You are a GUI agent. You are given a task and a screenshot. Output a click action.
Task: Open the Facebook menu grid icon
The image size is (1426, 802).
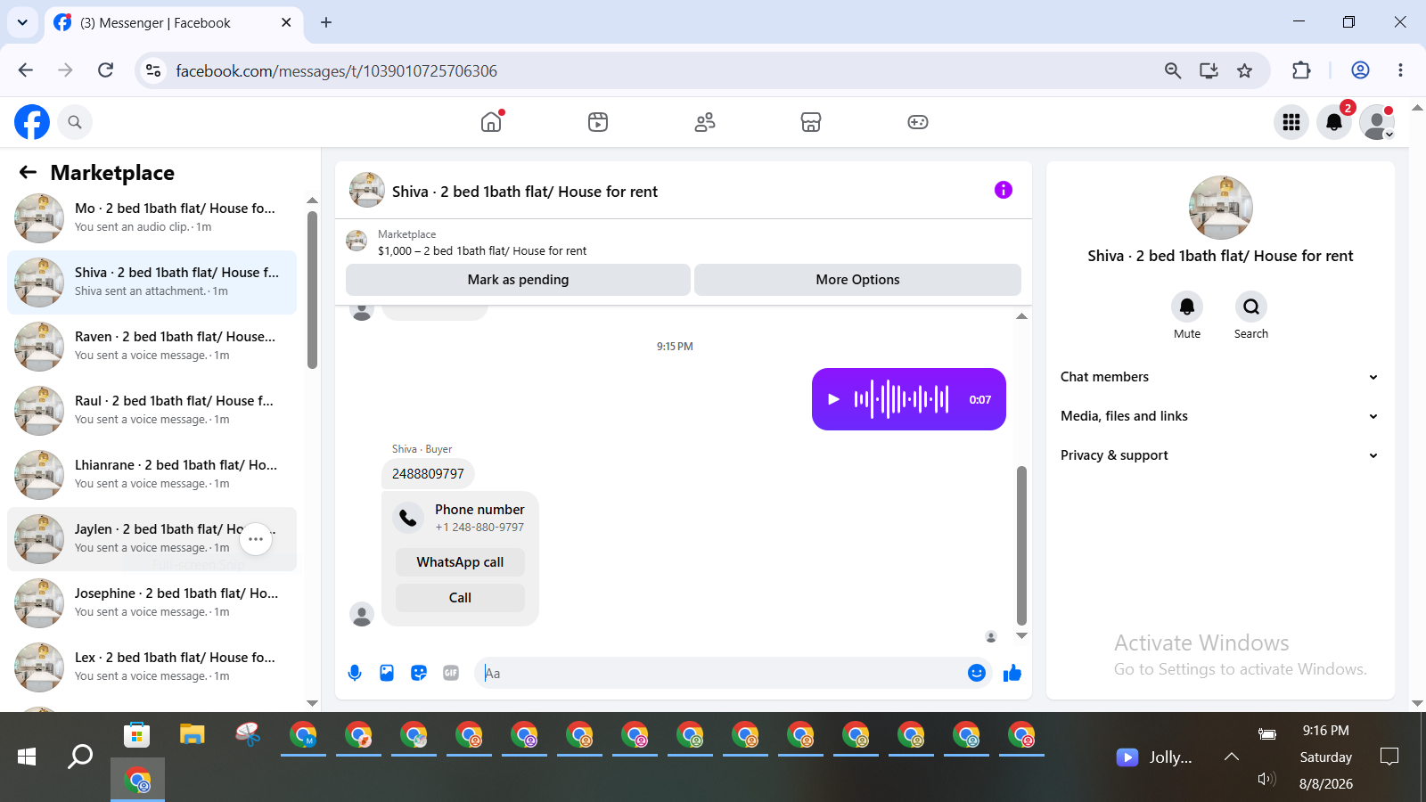point(1291,122)
